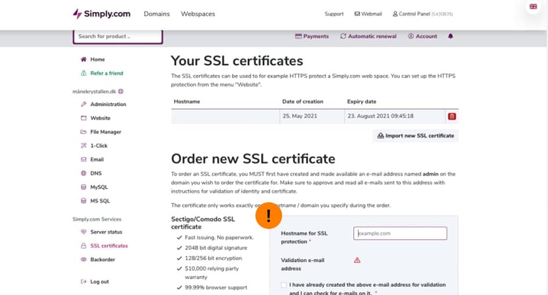Click the MySQL database icon

pyautogui.click(x=84, y=187)
